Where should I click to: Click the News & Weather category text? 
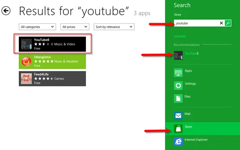coord(66,61)
